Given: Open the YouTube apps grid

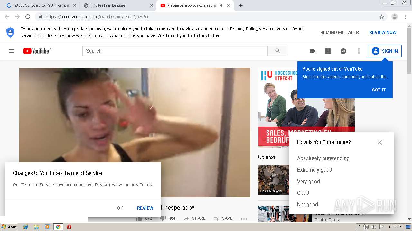Looking at the screenshot, I should pyautogui.click(x=328, y=51).
